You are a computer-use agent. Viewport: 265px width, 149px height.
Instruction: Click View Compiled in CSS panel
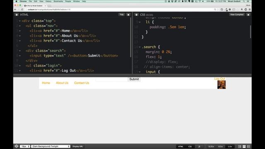coord(237,15)
